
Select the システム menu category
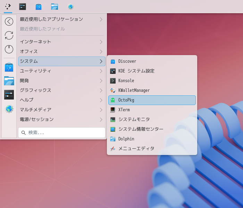62,61
